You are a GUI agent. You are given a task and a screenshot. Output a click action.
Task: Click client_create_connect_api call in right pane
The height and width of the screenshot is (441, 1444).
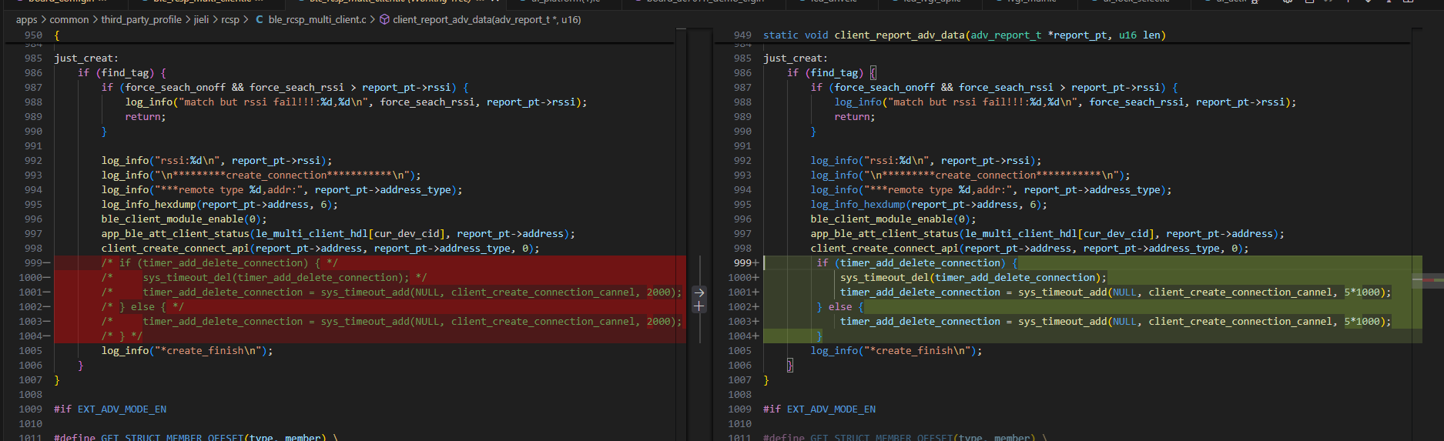tap(1030, 249)
